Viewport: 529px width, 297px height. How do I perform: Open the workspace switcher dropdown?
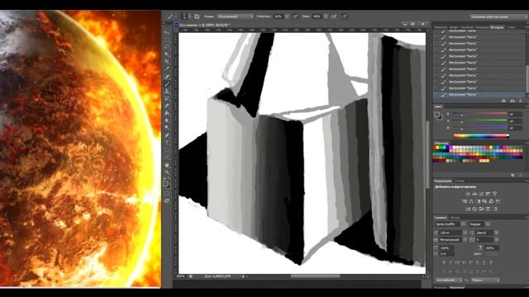[x=498, y=16]
